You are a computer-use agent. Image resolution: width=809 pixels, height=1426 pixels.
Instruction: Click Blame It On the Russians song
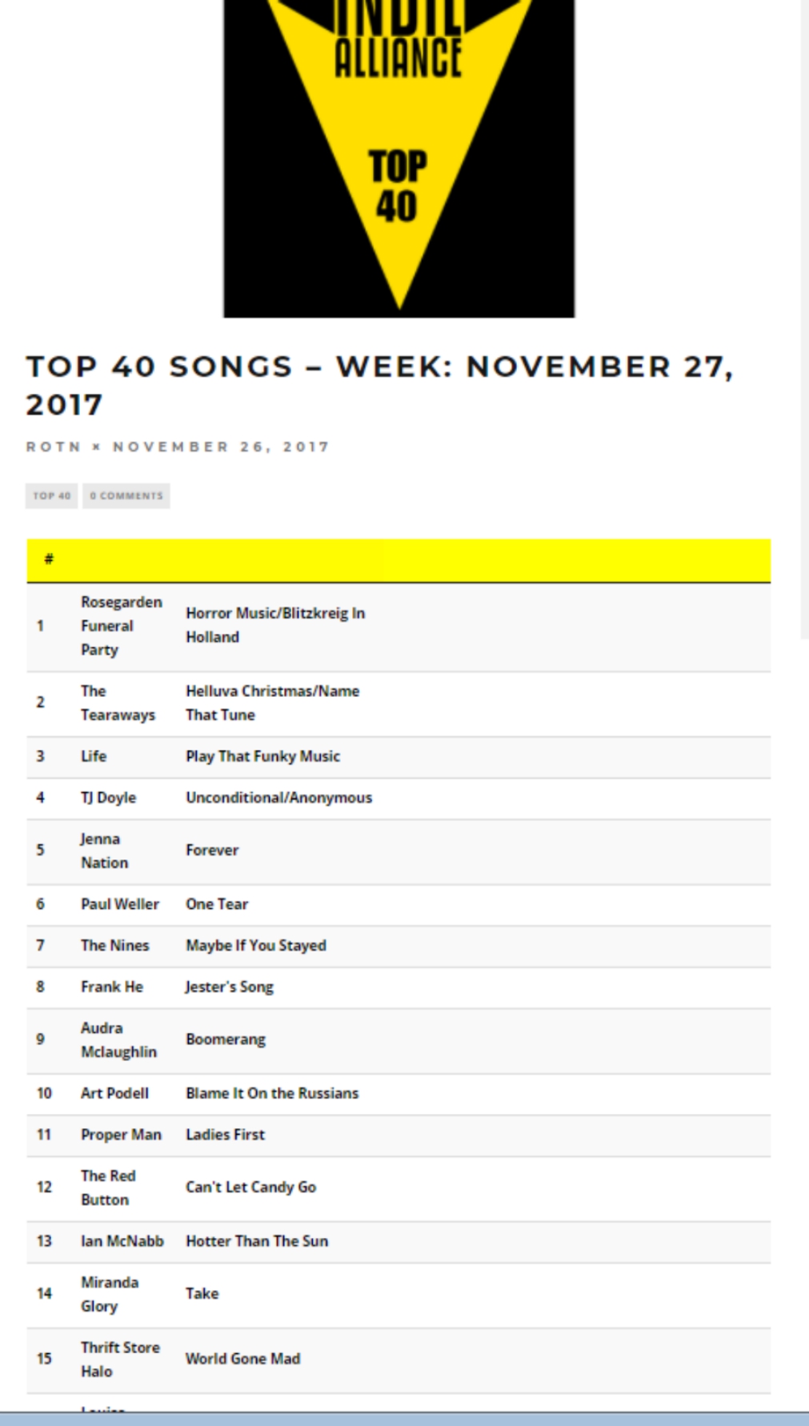pyautogui.click(x=272, y=1093)
